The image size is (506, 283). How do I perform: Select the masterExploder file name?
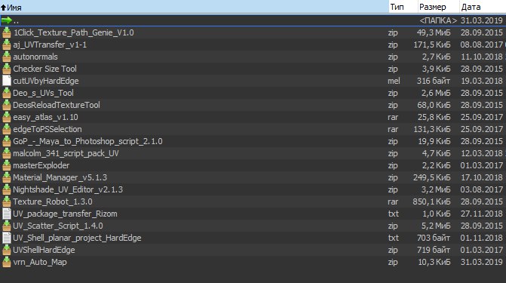(41, 165)
